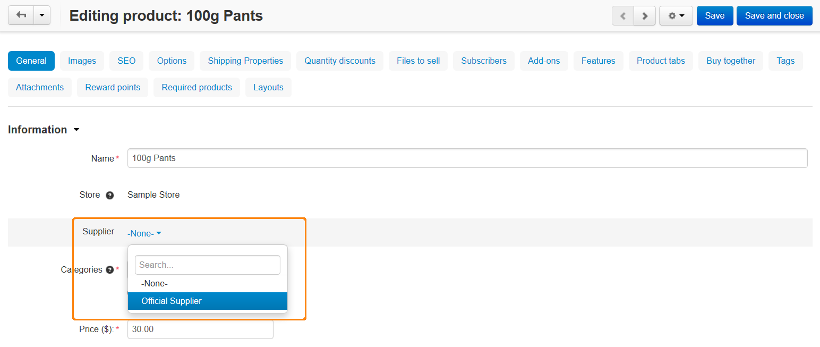This screenshot has height=347, width=820.
Task: Open the gear settings menu
Action: (x=676, y=16)
